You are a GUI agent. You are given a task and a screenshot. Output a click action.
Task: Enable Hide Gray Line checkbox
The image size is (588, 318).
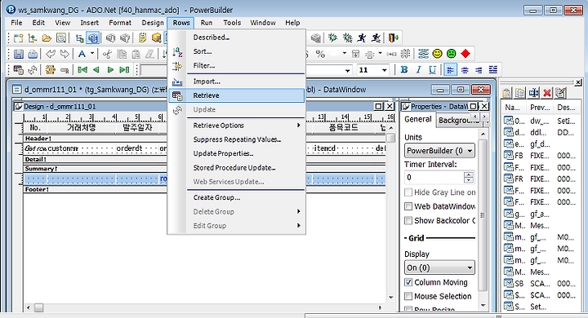click(x=408, y=192)
